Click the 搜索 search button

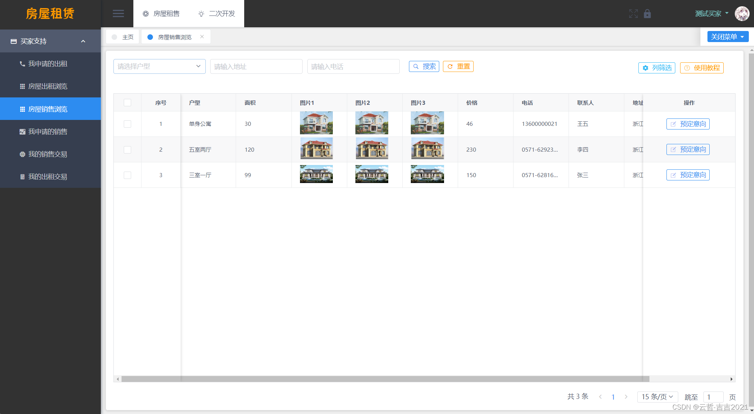pos(424,66)
